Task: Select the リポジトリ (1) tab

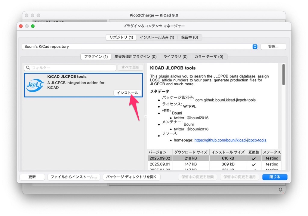Action: coord(121,37)
